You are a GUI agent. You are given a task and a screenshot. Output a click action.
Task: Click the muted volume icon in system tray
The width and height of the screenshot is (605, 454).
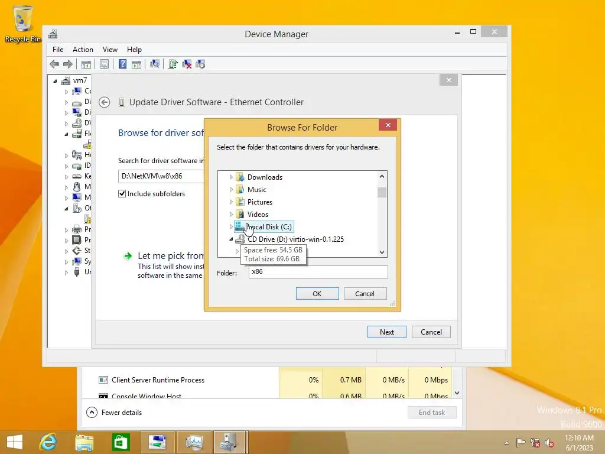(x=549, y=443)
